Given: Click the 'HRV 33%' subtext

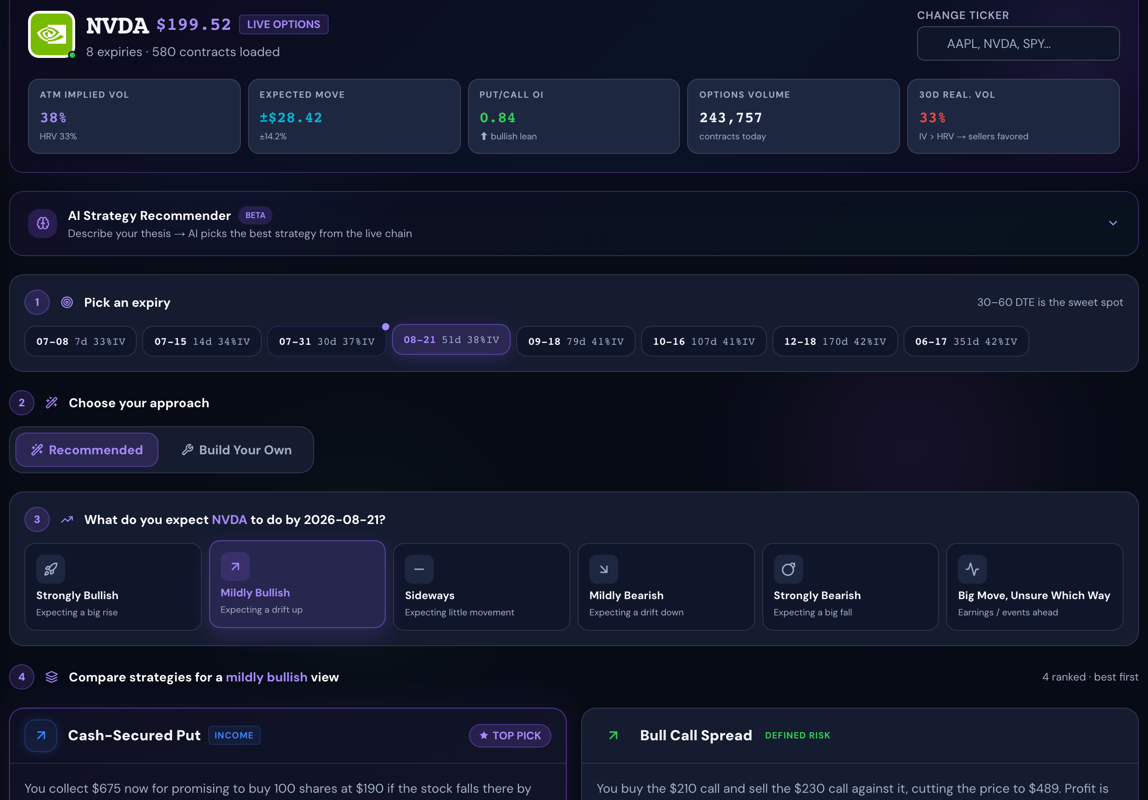Looking at the screenshot, I should [x=58, y=136].
